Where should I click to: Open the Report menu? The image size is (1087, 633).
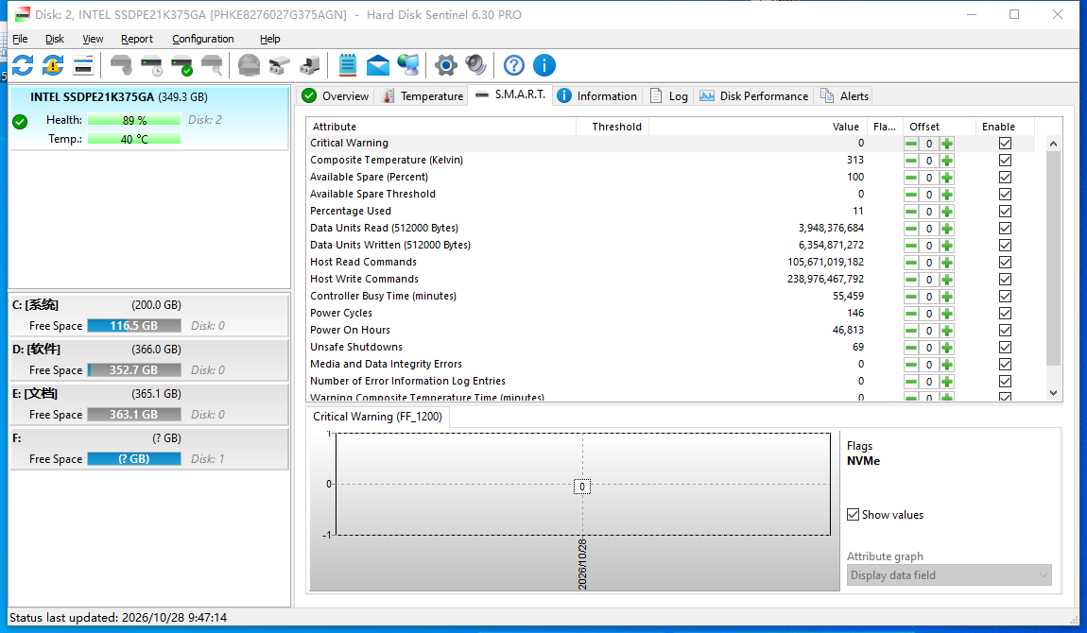point(136,39)
